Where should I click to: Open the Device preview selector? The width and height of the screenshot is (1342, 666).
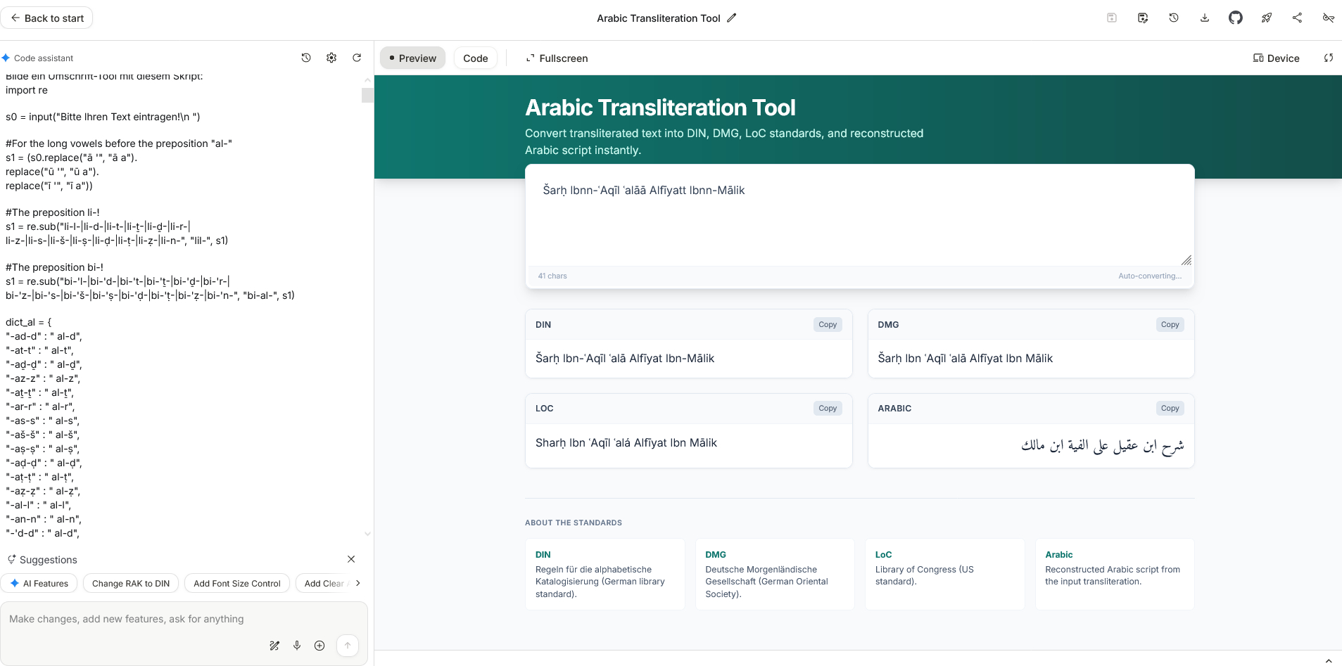pyautogui.click(x=1276, y=58)
